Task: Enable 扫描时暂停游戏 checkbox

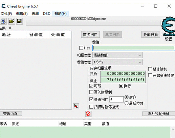Action: click(91, 107)
